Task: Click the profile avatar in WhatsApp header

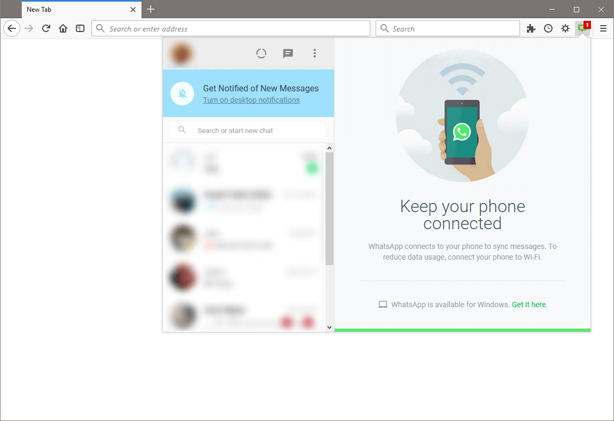Action: 181,53
